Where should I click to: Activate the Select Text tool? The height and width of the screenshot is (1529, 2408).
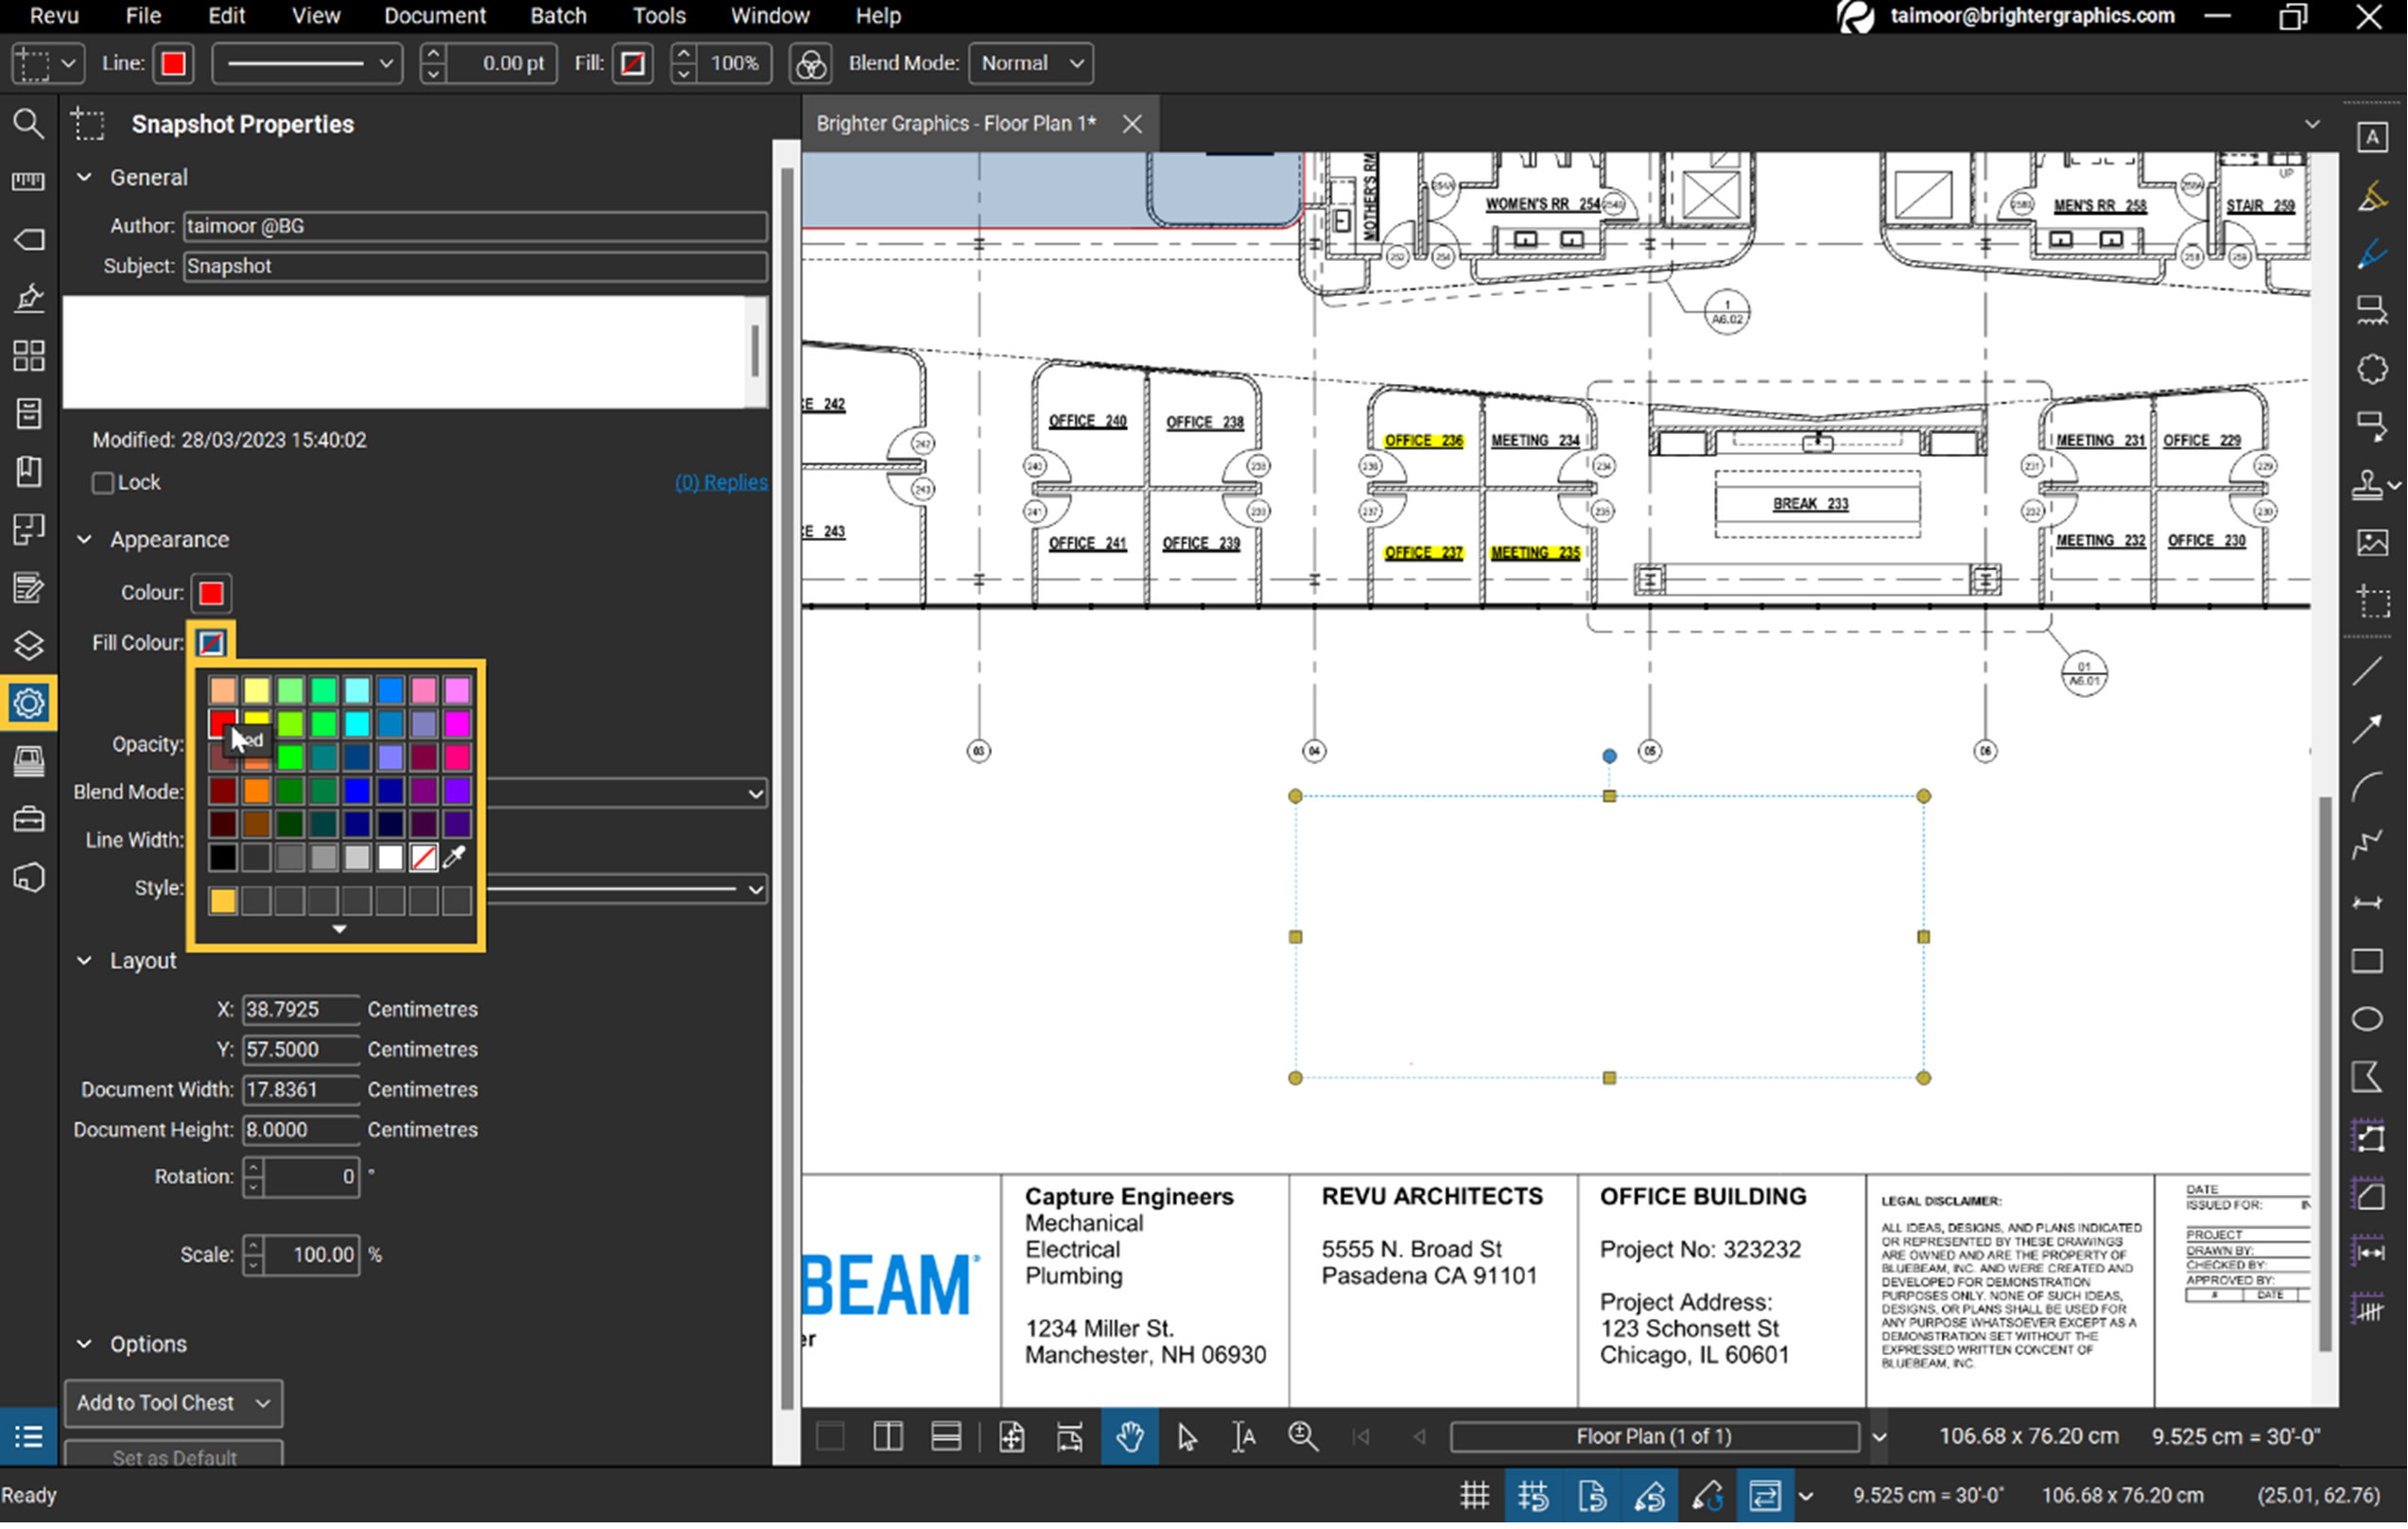[1244, 1438]
